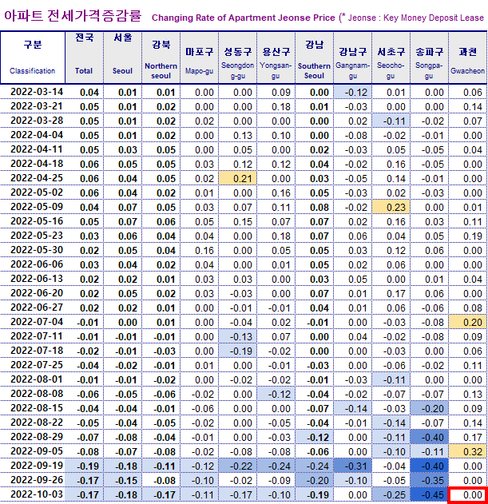Select highlighted 0.21 Seongdong-gu cell on 2022-04-25
Screen dimensions: 488x504
(x=237, y=178)
